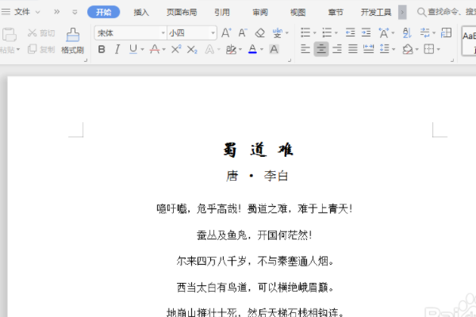
Task: Click the author line 唐·李白
Action: tap(257, 176)
